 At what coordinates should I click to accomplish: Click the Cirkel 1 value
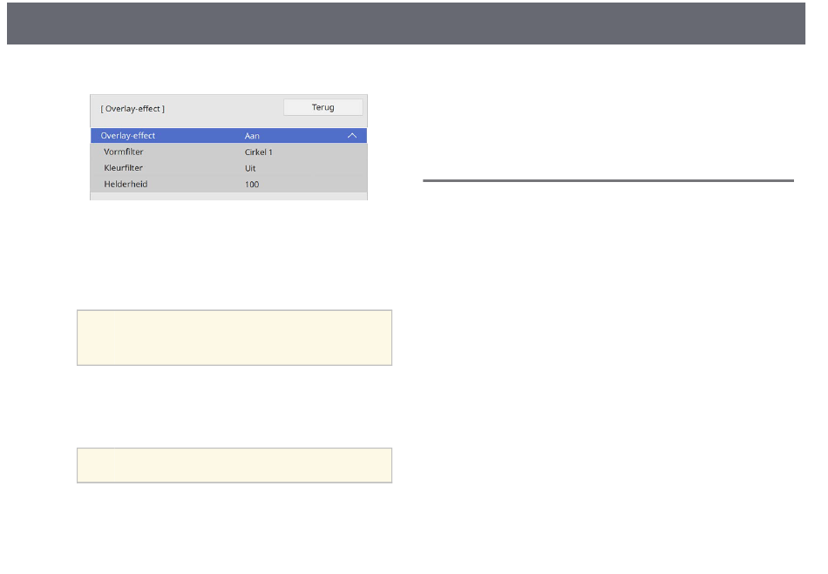tap(258, 152)
